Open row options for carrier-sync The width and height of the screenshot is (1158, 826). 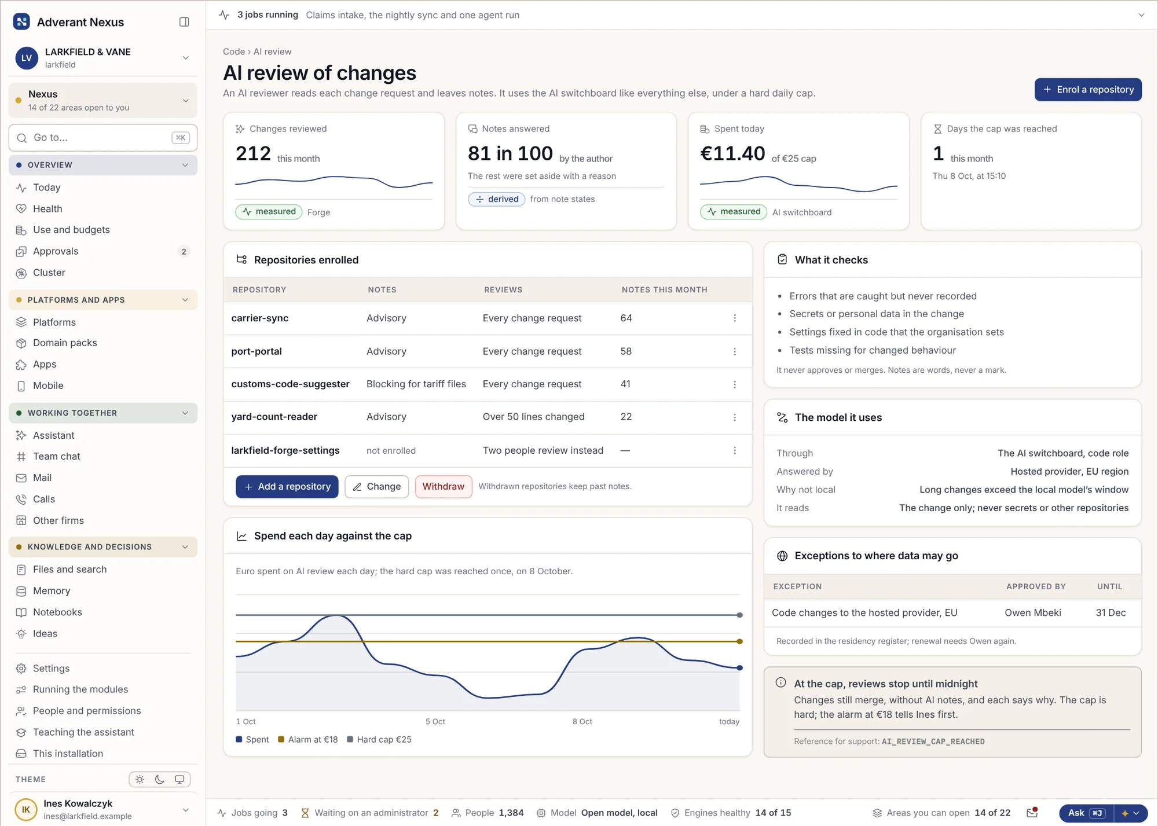click(x=735, y=318)
